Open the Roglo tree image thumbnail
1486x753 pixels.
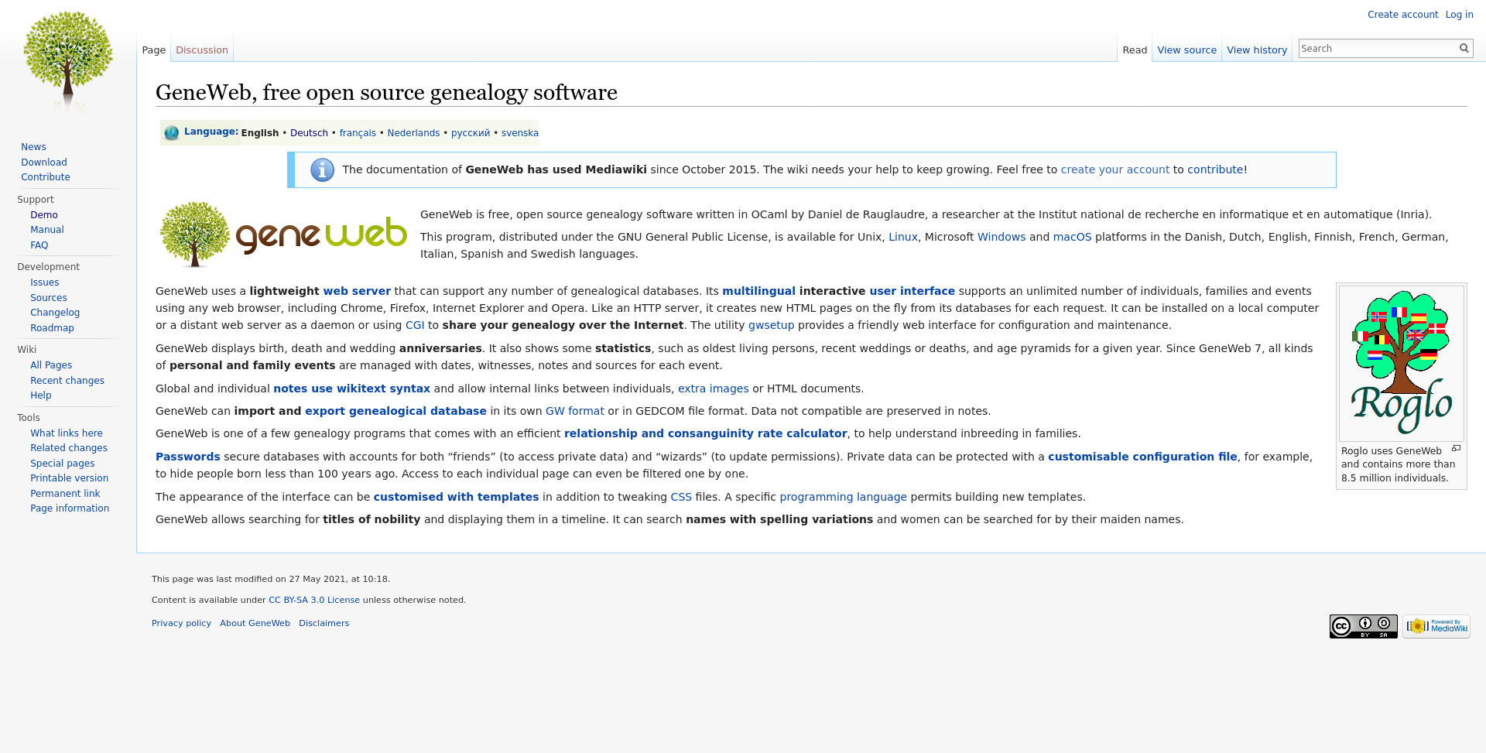coord(1401,362)
